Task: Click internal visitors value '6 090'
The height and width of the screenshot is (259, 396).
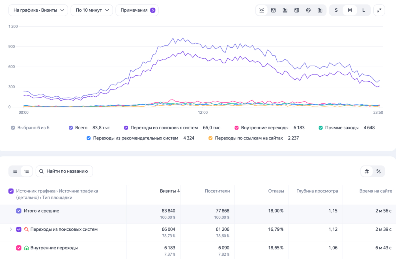Action: (x=224, y=248)
